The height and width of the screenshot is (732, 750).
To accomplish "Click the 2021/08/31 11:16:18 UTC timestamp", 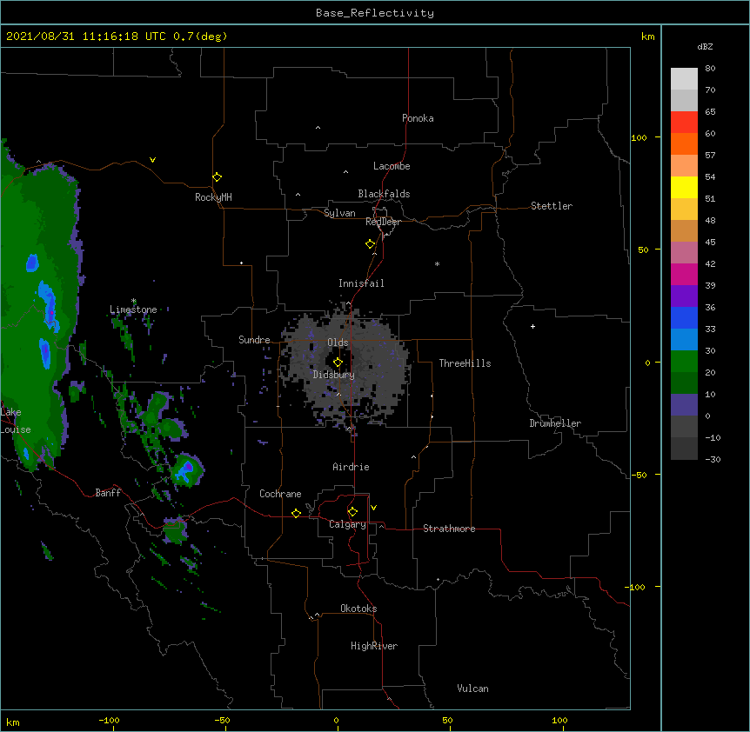I will [85, 37].
